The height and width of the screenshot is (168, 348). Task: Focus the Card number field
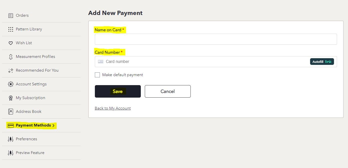[216, 62]
